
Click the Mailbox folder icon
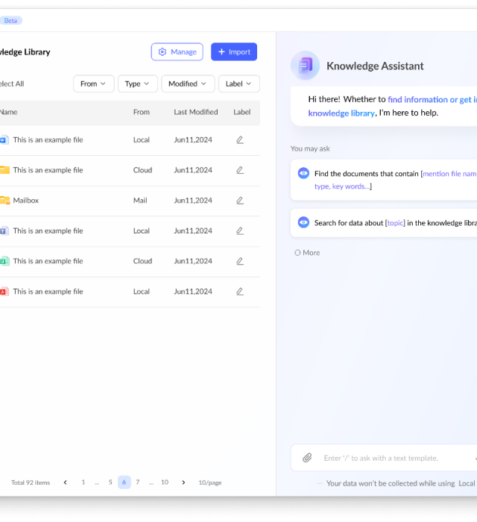(4, 201)
